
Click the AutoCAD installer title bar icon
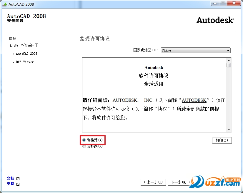pos(5,4)
